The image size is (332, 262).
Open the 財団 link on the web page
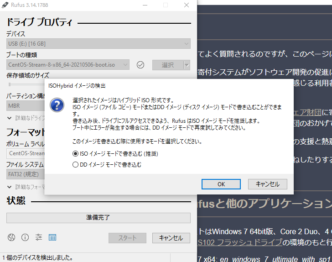pos(307,112)
